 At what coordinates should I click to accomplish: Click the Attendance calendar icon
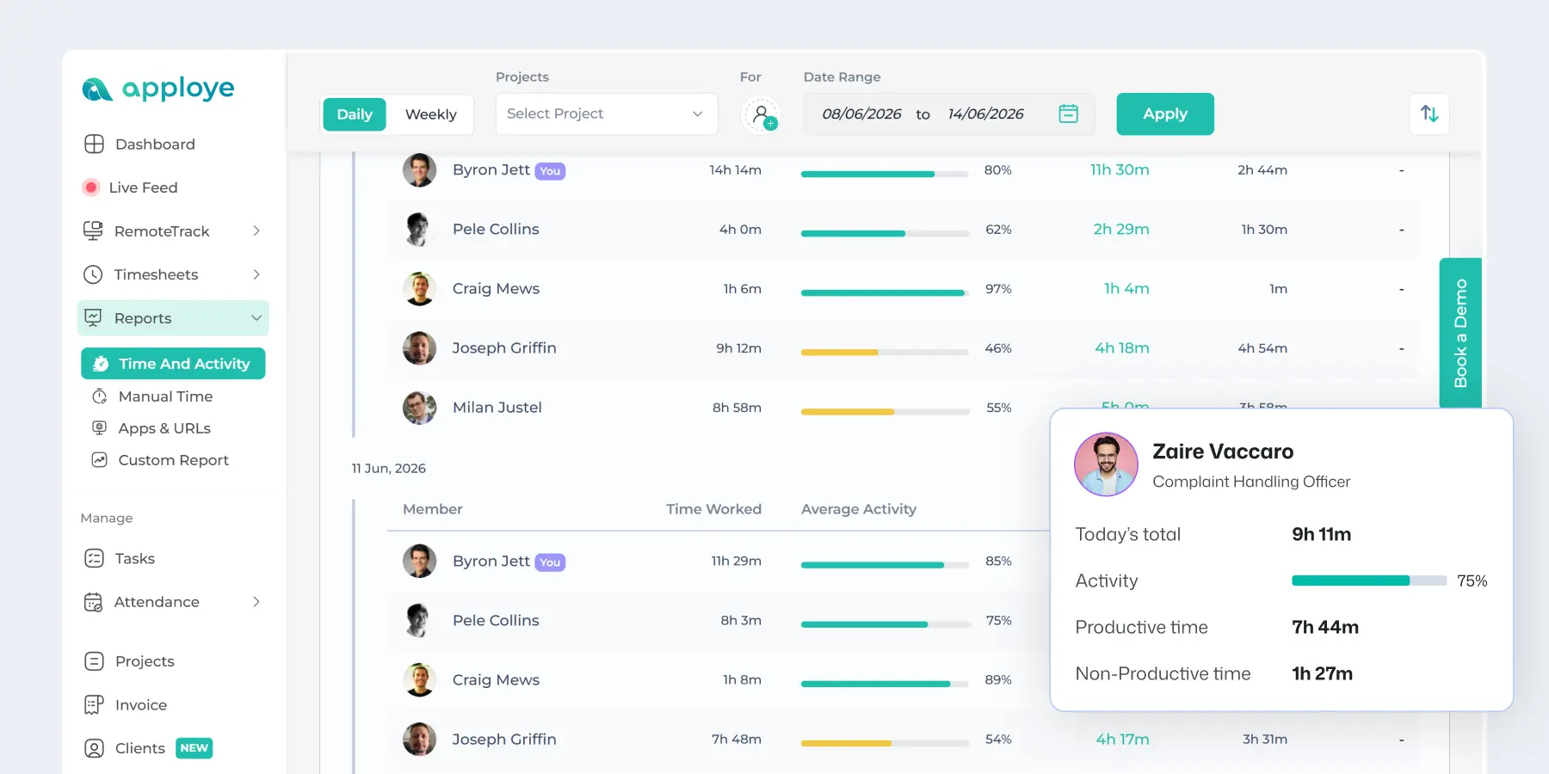pos(93,602)
